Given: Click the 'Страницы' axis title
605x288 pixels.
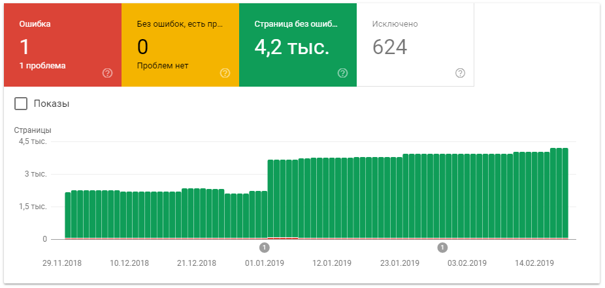Looking at the screenshot, I should 33,130.
